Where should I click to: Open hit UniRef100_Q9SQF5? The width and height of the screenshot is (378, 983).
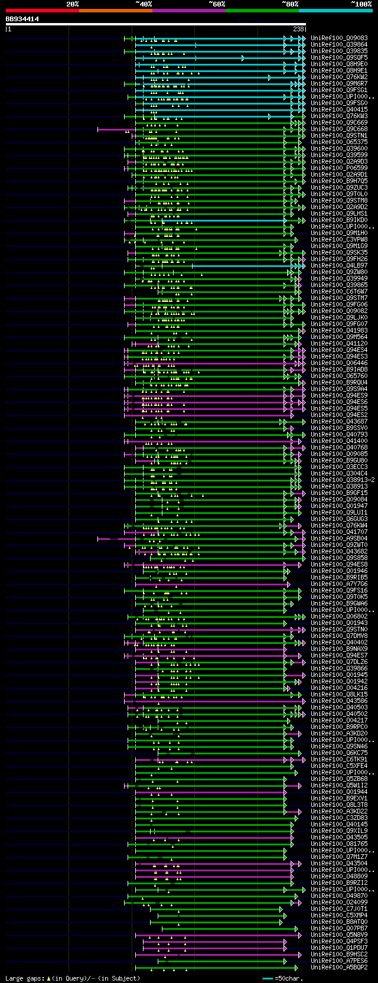coord(339,57)
